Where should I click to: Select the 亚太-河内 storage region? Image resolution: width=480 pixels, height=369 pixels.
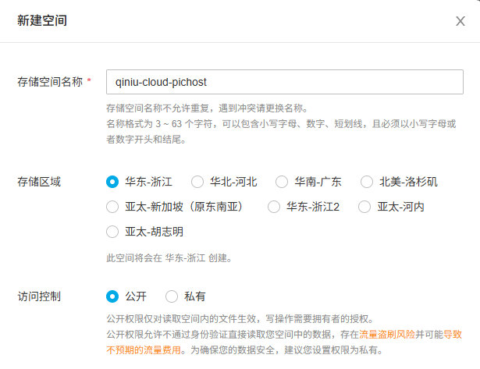tap(364, 207)
